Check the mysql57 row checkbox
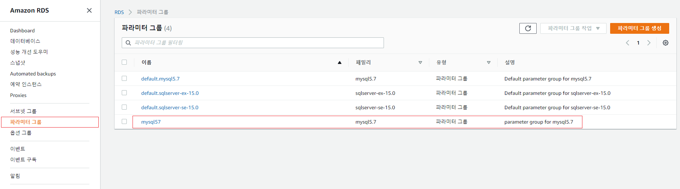This screenshot has width=680, height=189. click(124, 121)
